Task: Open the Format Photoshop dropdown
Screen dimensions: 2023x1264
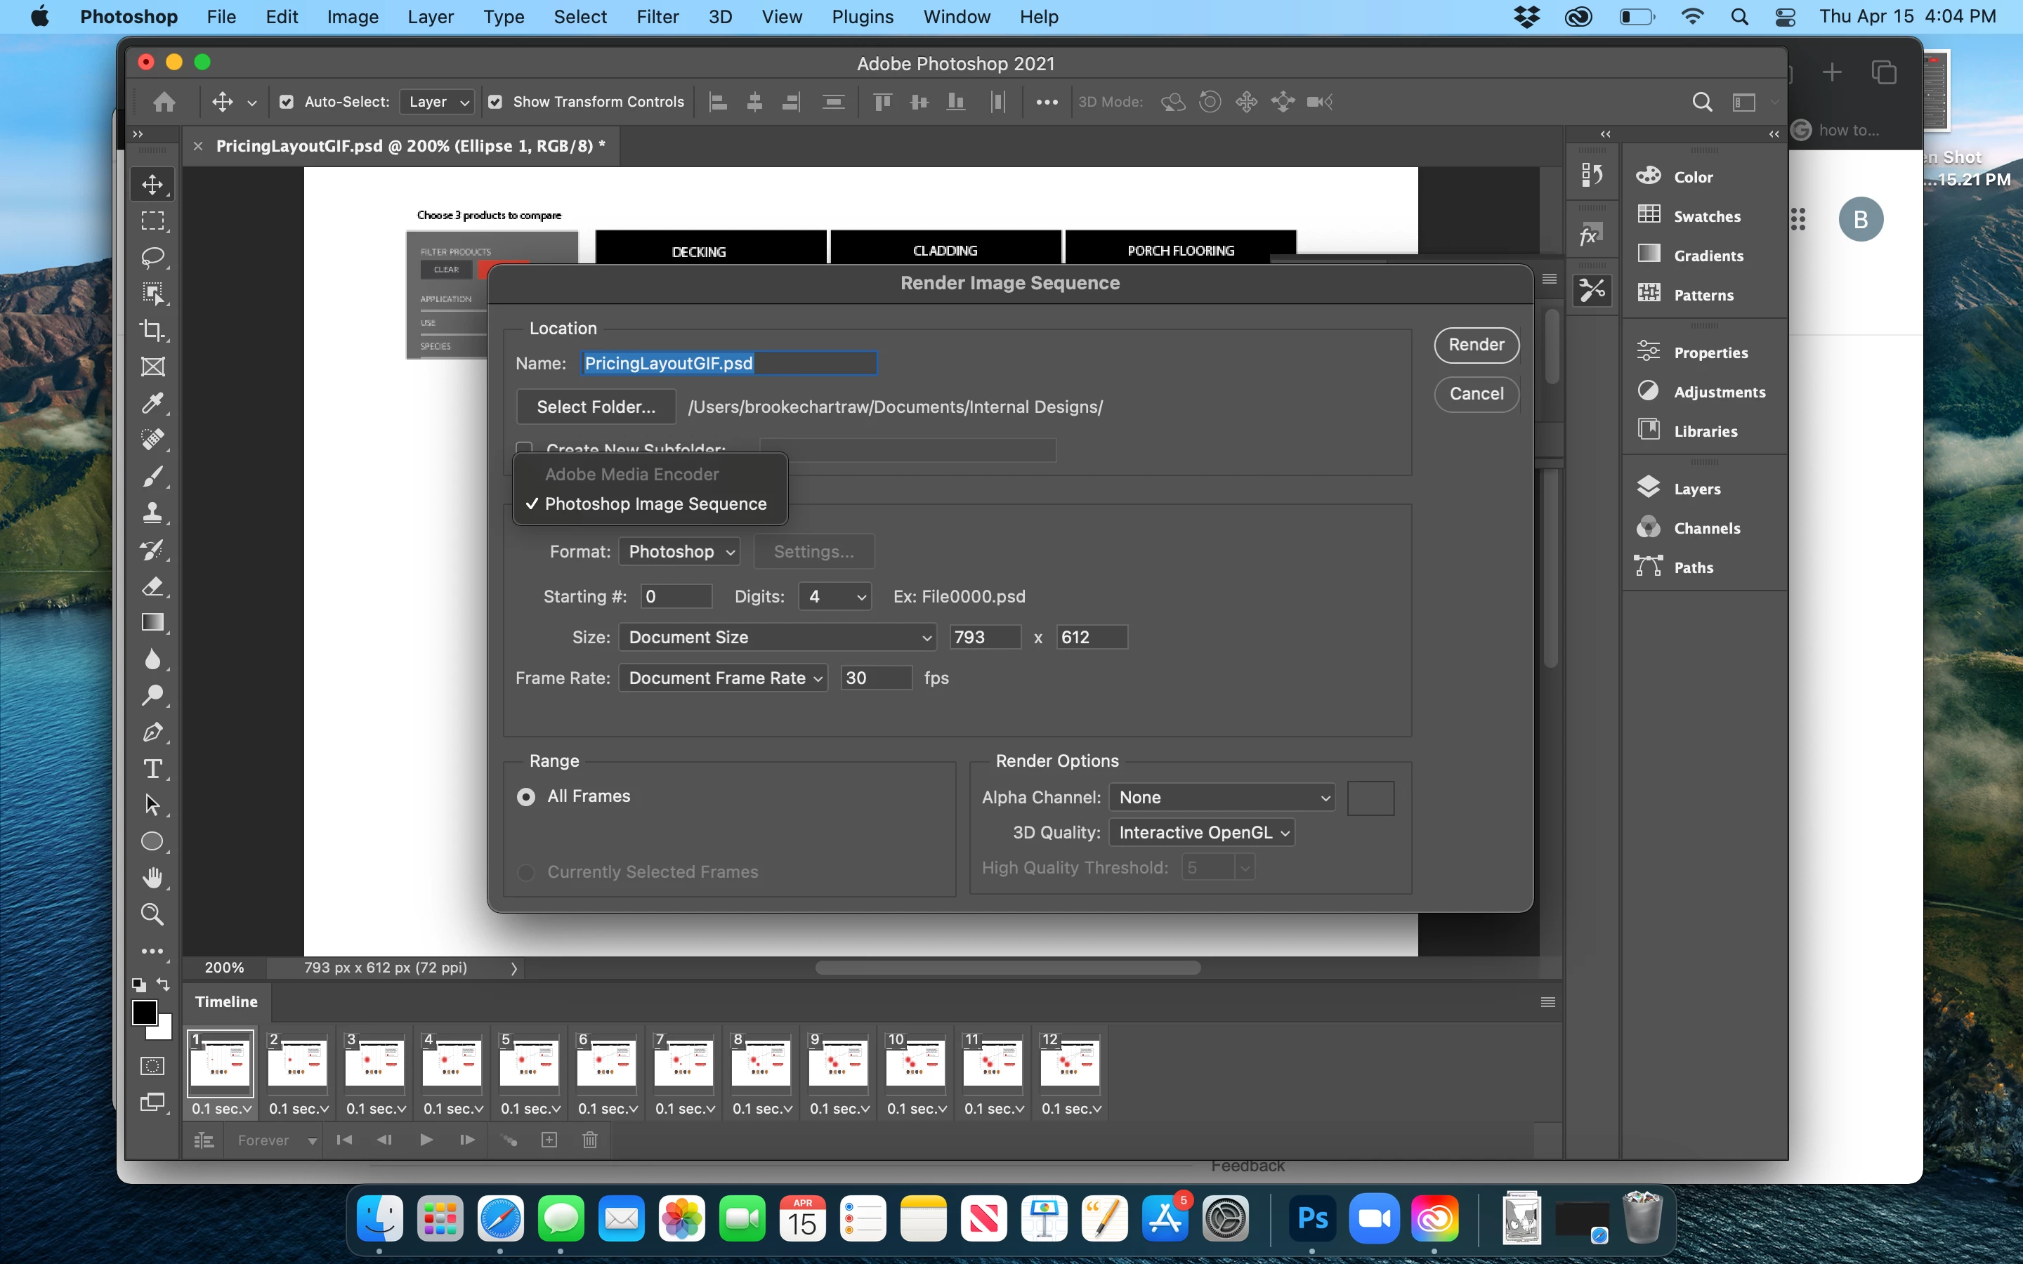Action: point(680,552)
